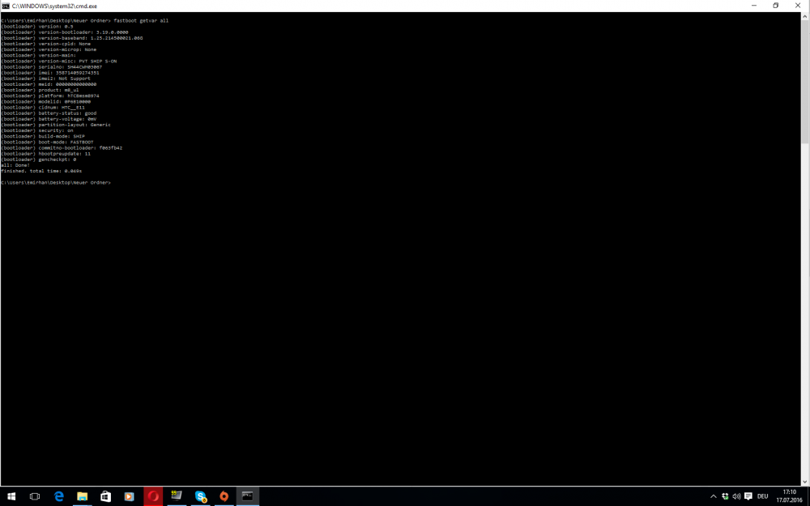This screenshot has width=810, height=506.
Task: Mute system sound via the speaker icon
Action: coord(736,495)
